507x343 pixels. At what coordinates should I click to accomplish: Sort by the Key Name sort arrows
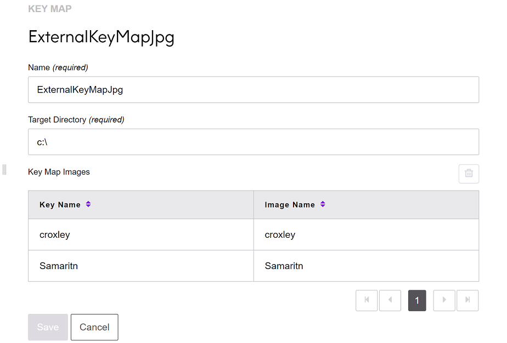(88, 204)
